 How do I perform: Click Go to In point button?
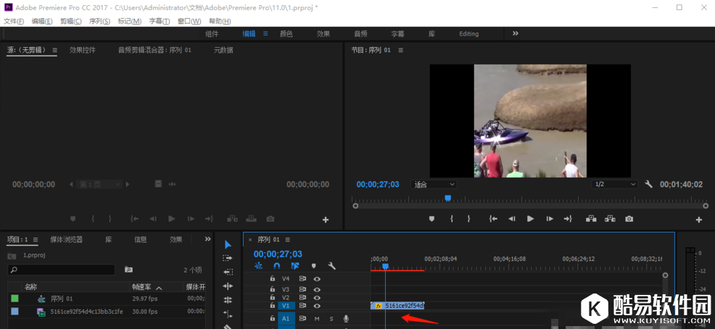pos(493,219)
